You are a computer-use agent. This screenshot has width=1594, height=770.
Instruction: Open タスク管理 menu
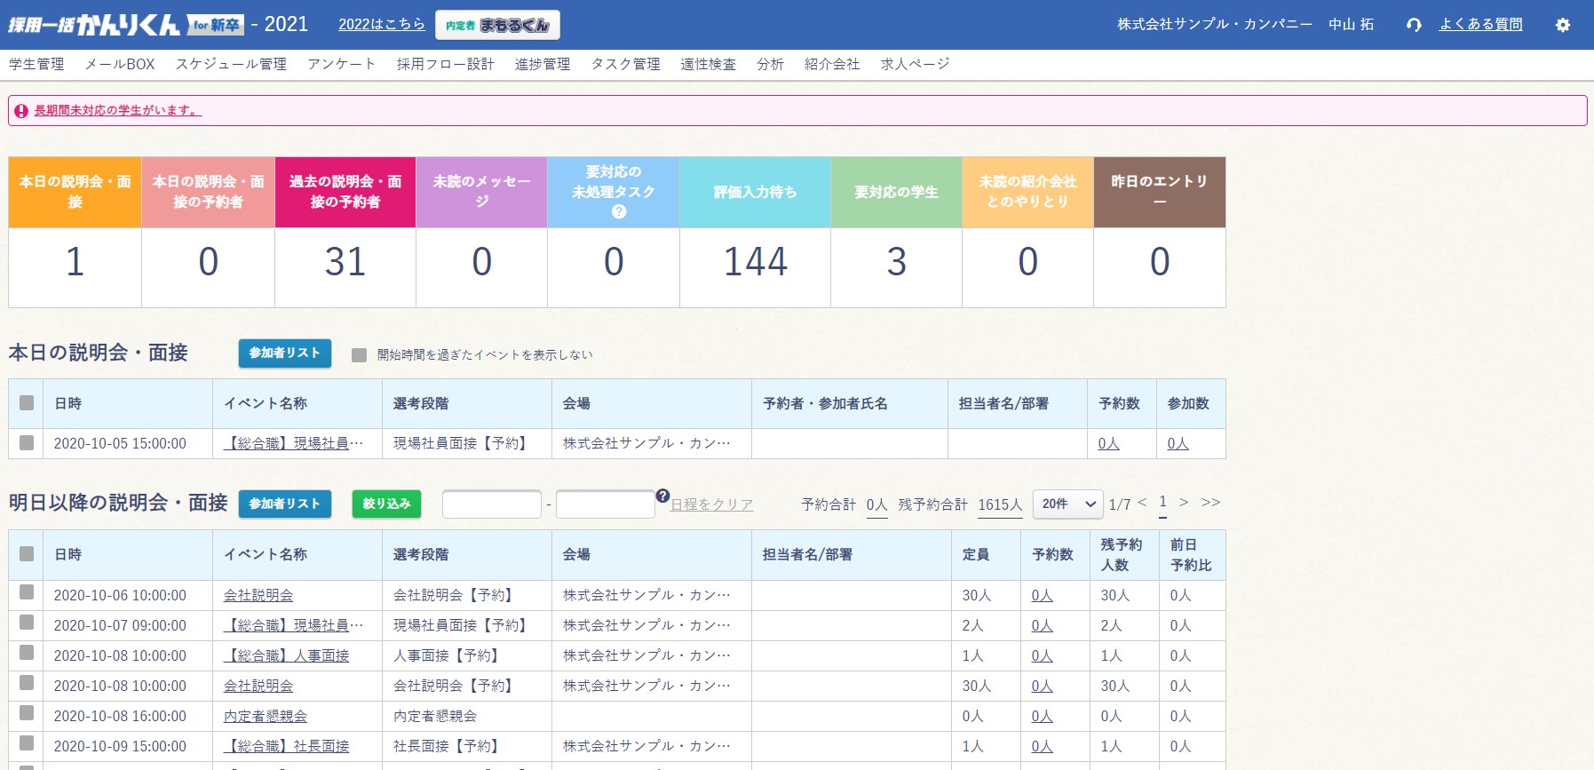point(626,64)
